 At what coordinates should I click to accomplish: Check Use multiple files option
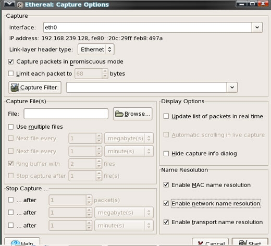click(11, 127)
